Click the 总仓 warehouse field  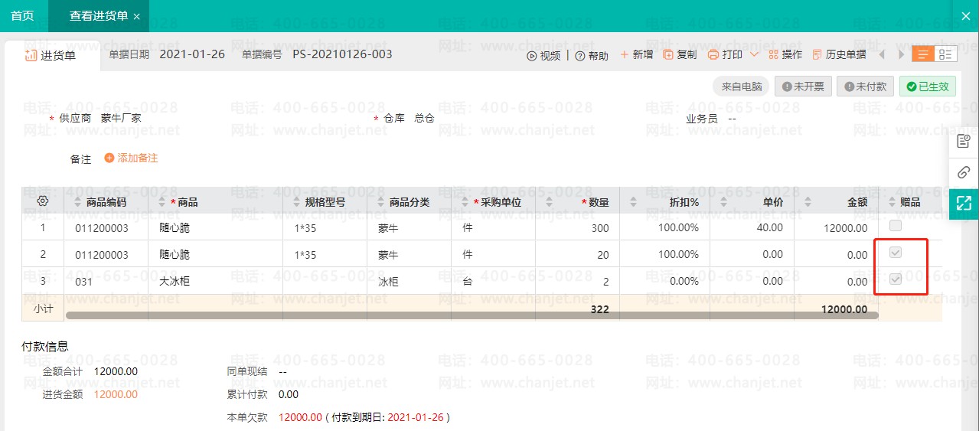click(424, 118)
